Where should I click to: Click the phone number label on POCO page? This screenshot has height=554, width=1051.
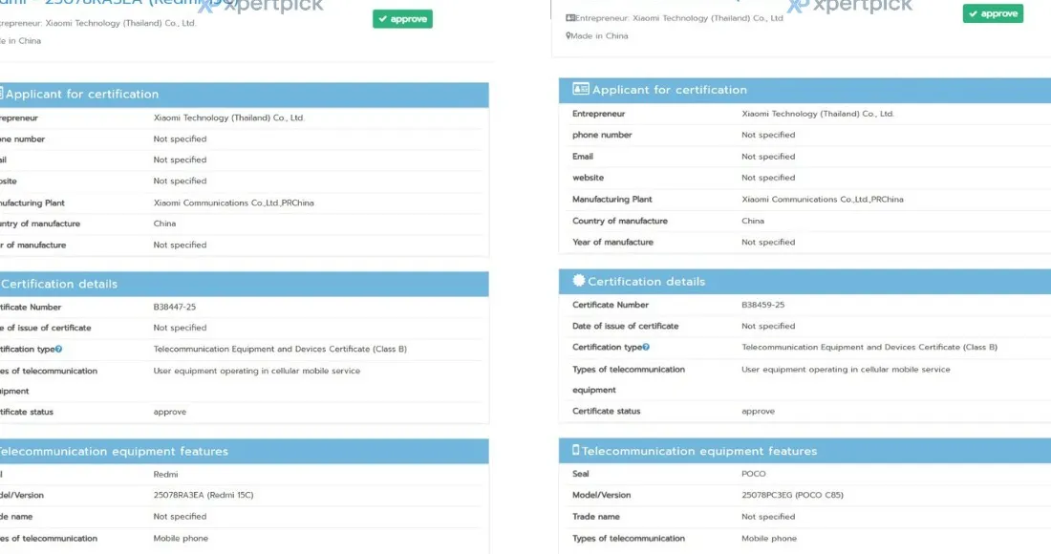602,135
